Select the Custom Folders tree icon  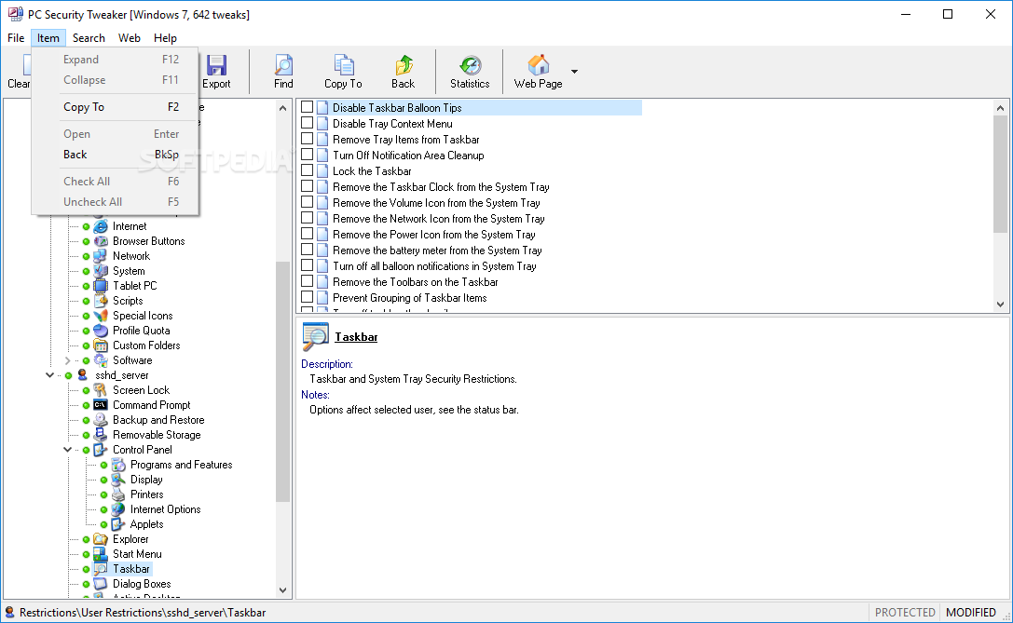click(x=101, y=345)
